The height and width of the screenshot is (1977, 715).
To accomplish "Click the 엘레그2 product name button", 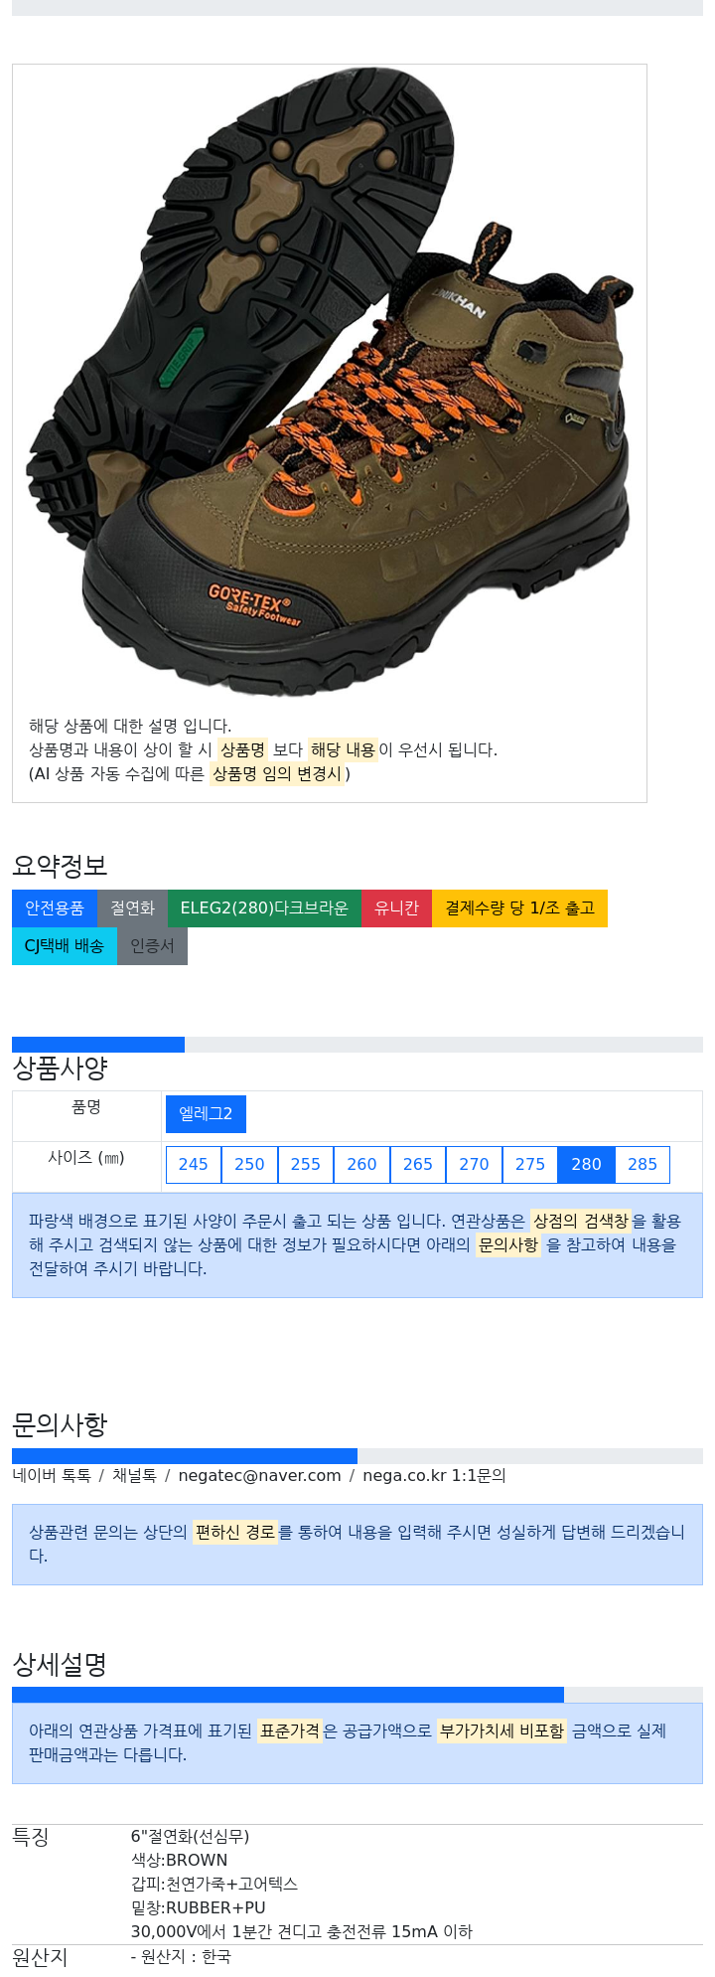I will [206, 1113].
